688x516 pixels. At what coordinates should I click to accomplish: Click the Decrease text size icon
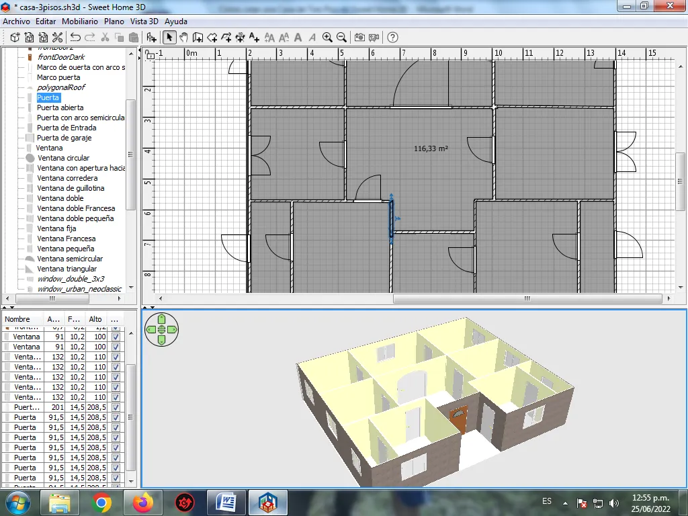[x=284, y=38]
